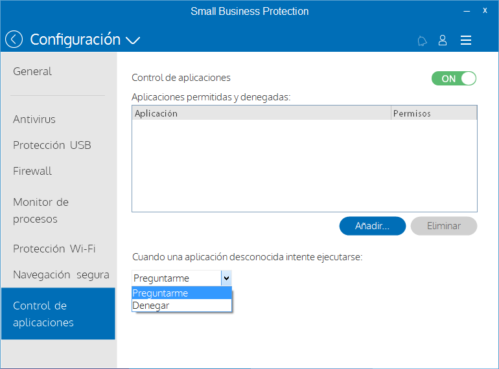Screen dimensions: 499x369
Task: Turn off the Control de aplicaciones switch
Action: (x=454, y=78)
